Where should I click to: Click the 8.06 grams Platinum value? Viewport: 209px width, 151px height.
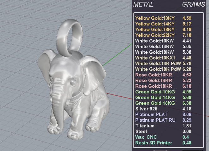(187, 115)
